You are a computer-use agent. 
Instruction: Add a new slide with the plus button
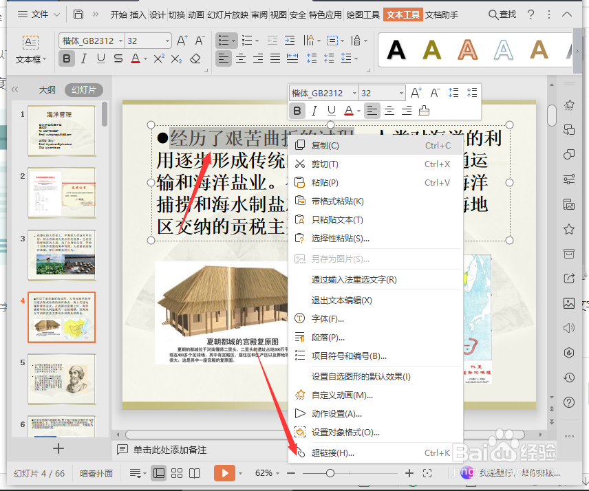(x=58, y=448)
